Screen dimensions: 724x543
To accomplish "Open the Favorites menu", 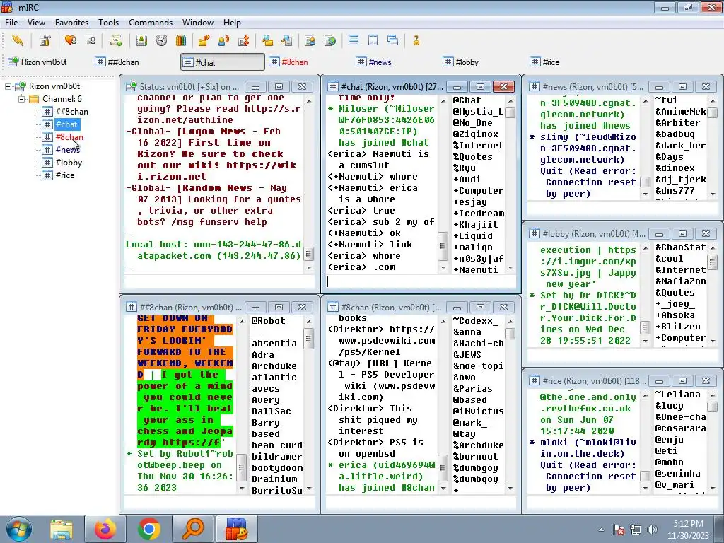I will click(71, 23).
